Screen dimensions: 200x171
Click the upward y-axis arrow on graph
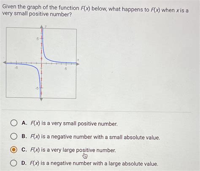[41, 26]
